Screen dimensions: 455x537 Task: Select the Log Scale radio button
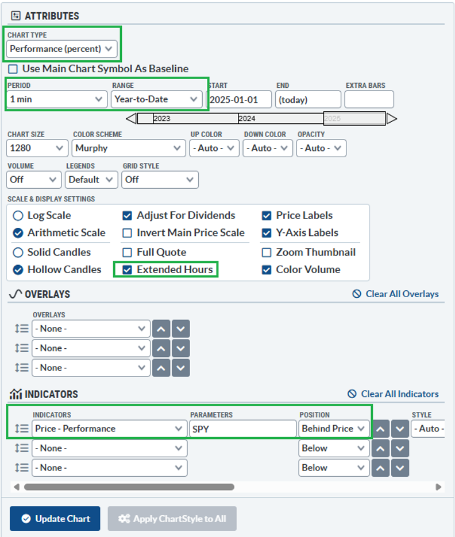click(18, 216)
